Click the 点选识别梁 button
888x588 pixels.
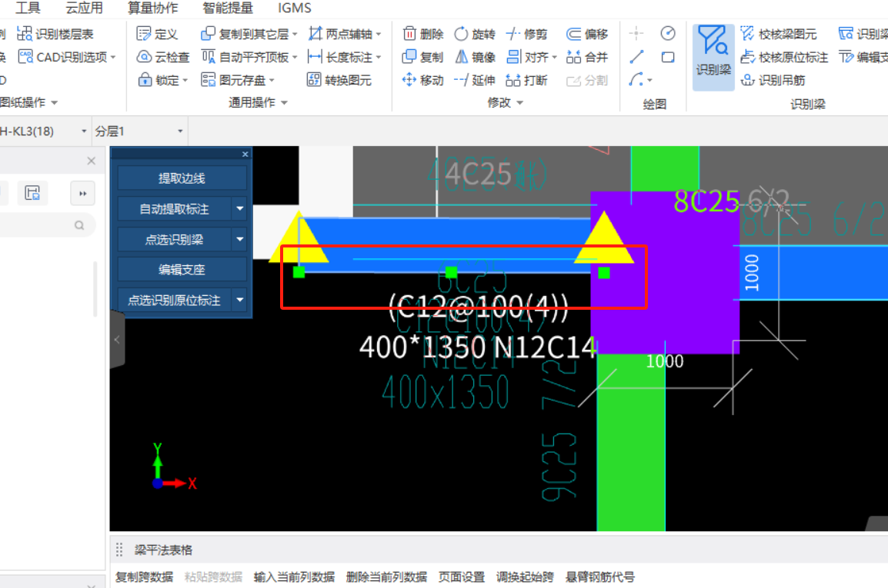click(x=175, y=239)
